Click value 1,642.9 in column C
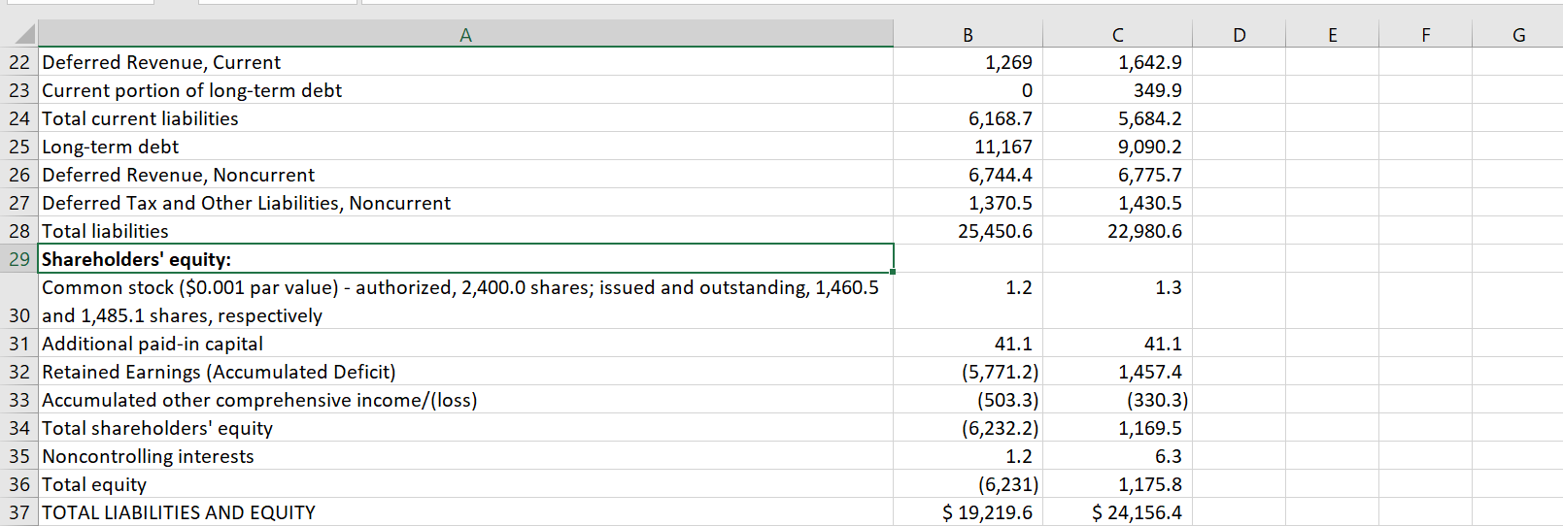 coord(1117,62)
